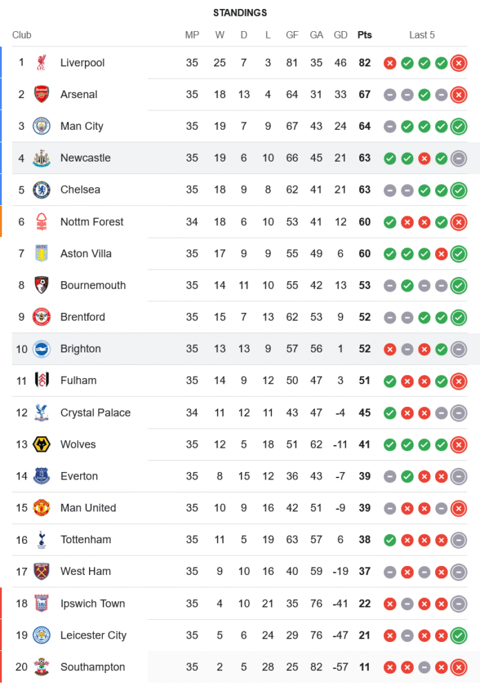Click the MP column header

192,35
